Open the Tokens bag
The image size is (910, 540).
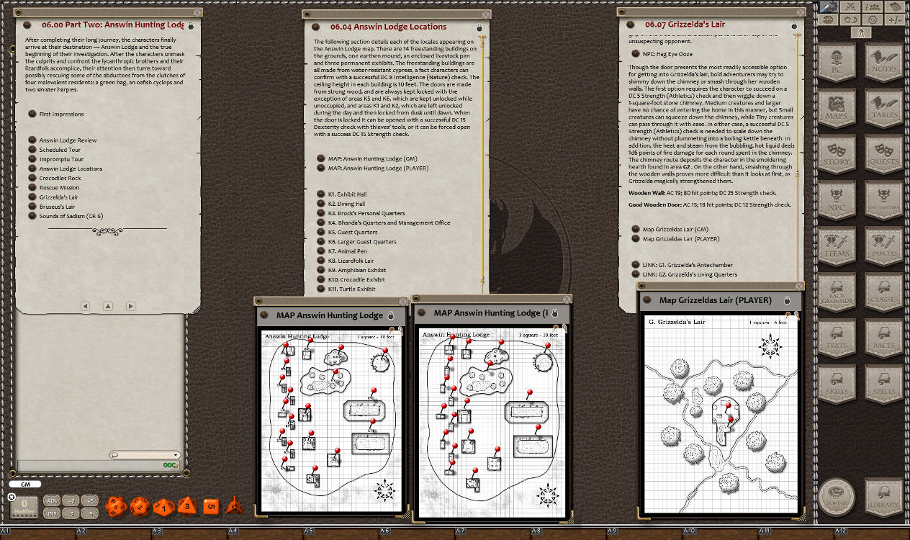click(836, 496)
